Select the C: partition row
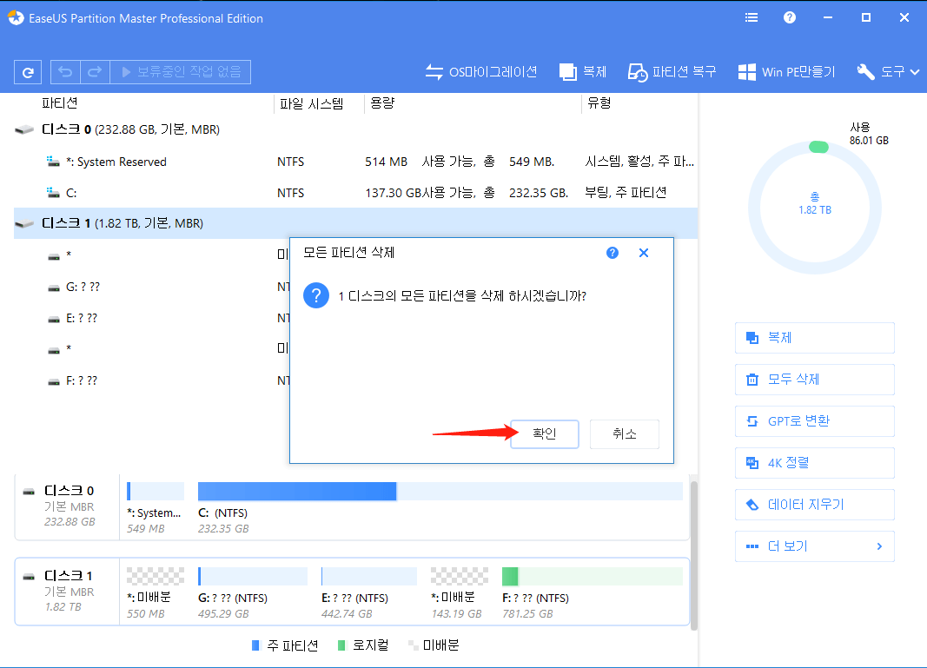927x668 pixels. coord(130,192)
